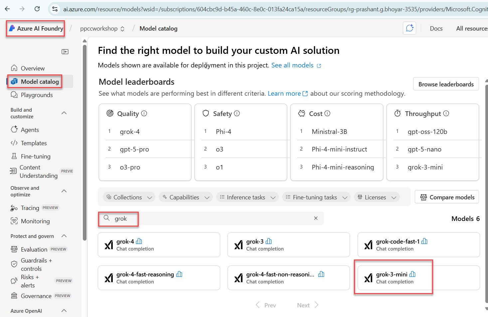Click the AI chat assistant icon
Viewport: 488px width, 317px height.
tap(409, 28)
